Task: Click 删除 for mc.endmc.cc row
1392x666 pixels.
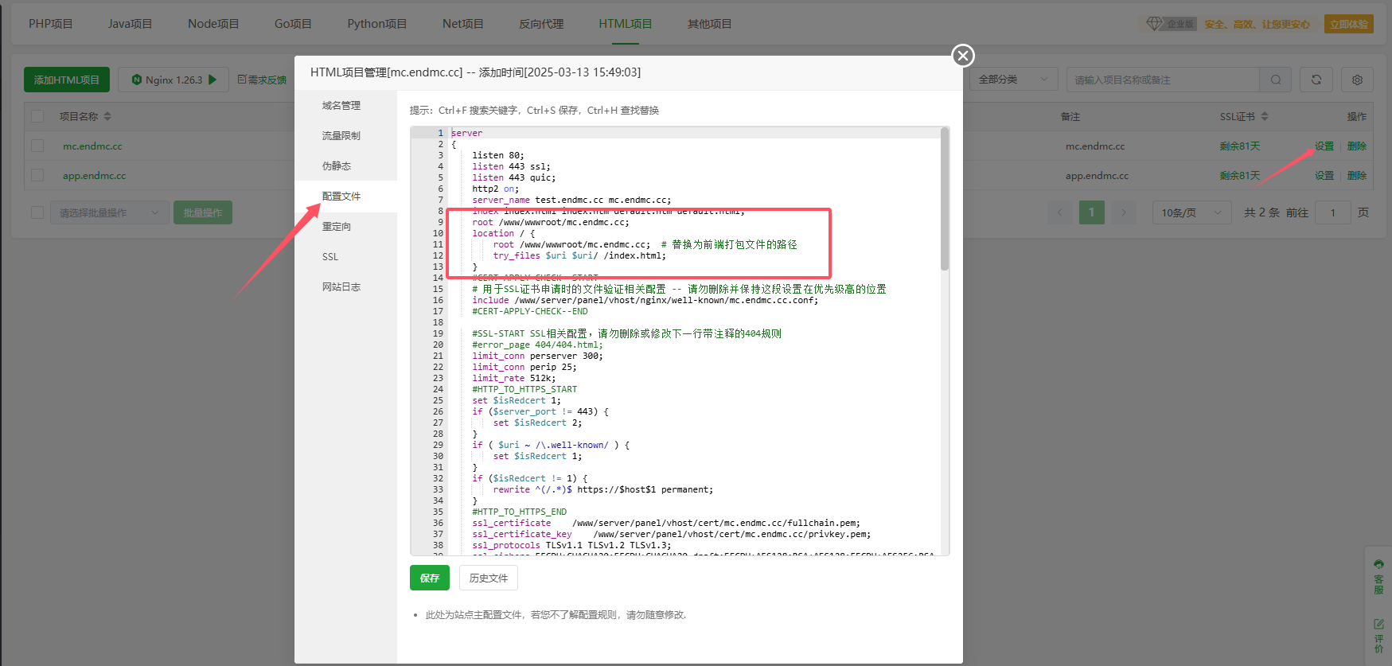Action: click(1357, 146)
